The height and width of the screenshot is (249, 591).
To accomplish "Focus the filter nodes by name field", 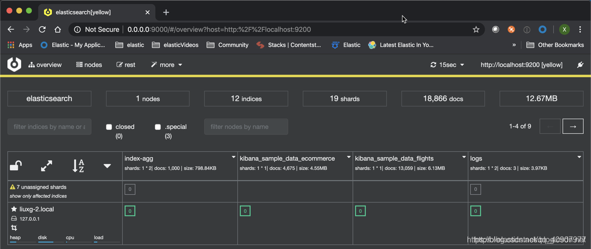I will [246, 126].
